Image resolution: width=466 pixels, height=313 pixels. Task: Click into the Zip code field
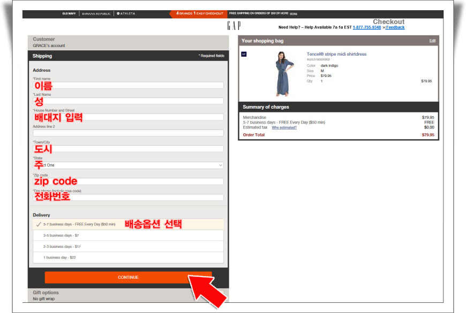pos(128,181)
